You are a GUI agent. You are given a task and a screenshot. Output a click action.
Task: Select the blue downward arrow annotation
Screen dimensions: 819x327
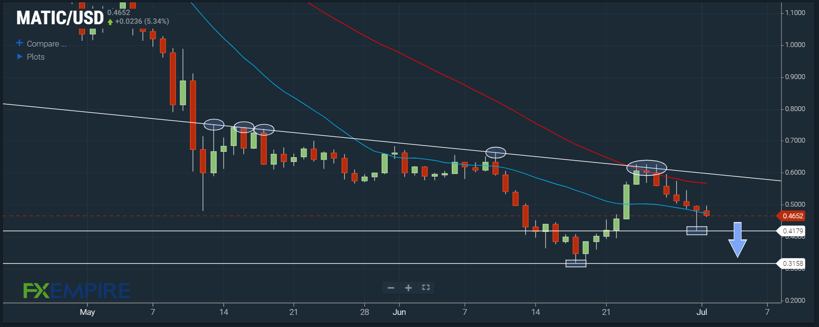click(737, 240)
